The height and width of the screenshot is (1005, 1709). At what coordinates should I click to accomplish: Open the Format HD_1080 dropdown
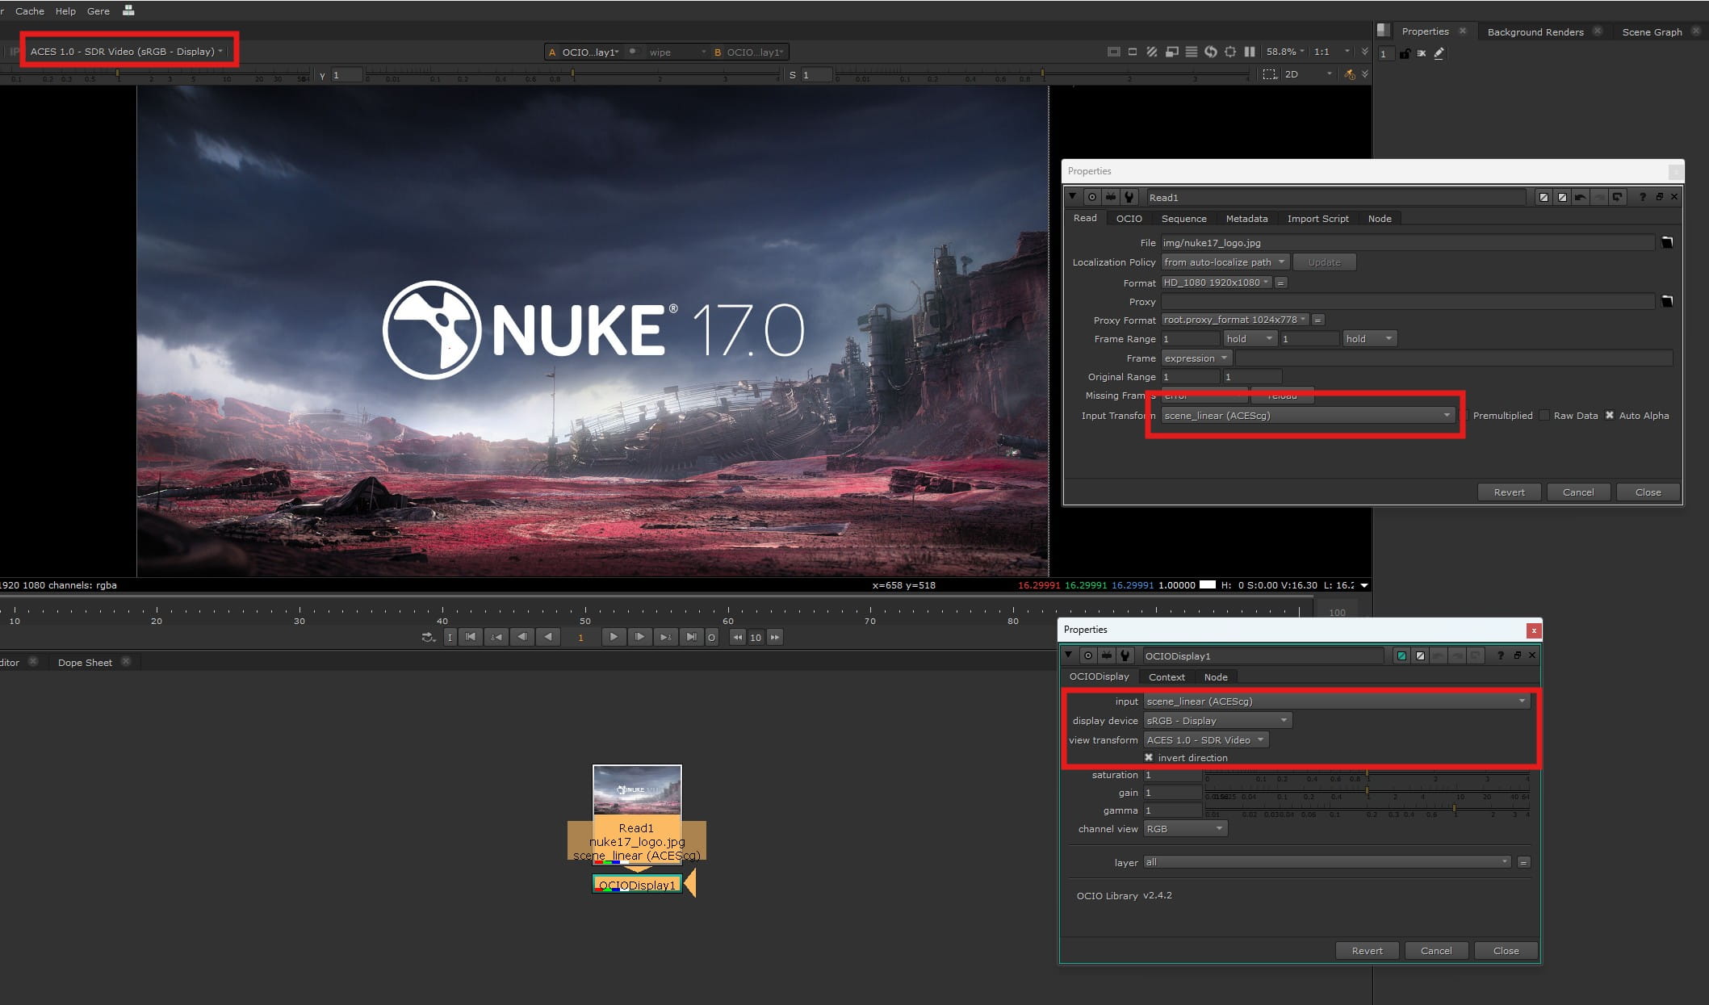click(x=1217, y=283)
